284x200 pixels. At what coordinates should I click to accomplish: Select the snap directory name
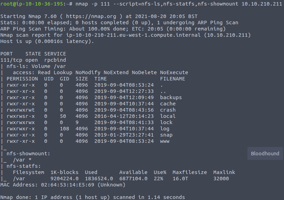pyautogui.click(x=166, y=135)
